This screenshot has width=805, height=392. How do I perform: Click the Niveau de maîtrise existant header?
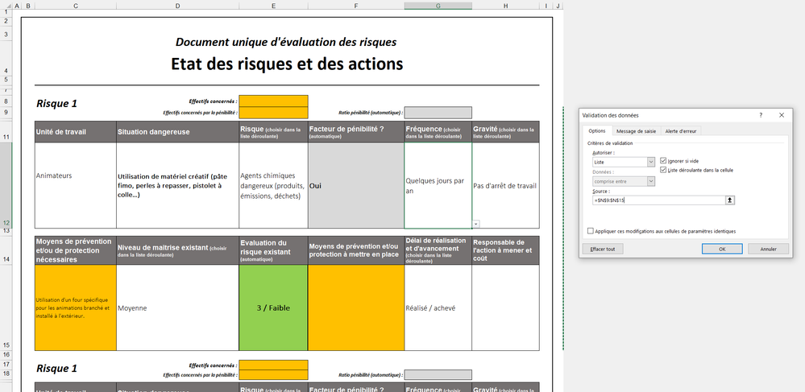pyautogui.click(x=177, y=250)
